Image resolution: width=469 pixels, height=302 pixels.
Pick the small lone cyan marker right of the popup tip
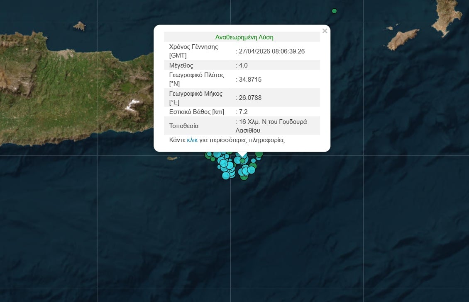(253, 161)
